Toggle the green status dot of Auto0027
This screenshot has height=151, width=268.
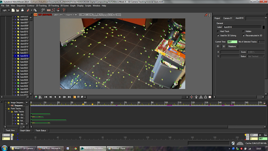pyautogui.click(x=18, y=83)
